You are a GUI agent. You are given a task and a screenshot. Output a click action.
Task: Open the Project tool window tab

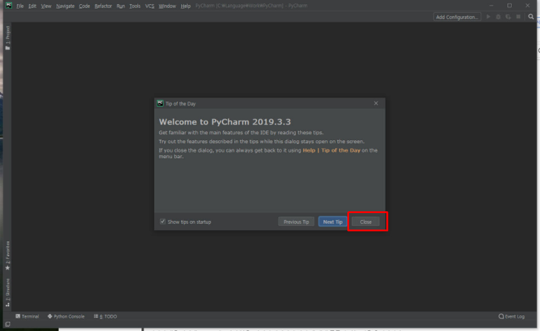pos(8,38)
